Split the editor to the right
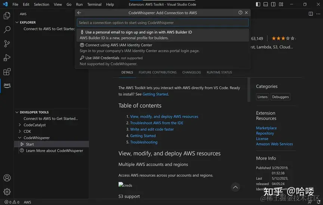 coord(311,14)
